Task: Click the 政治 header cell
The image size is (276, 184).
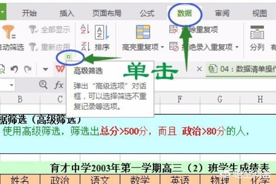Action: click(x=60, y=179)
